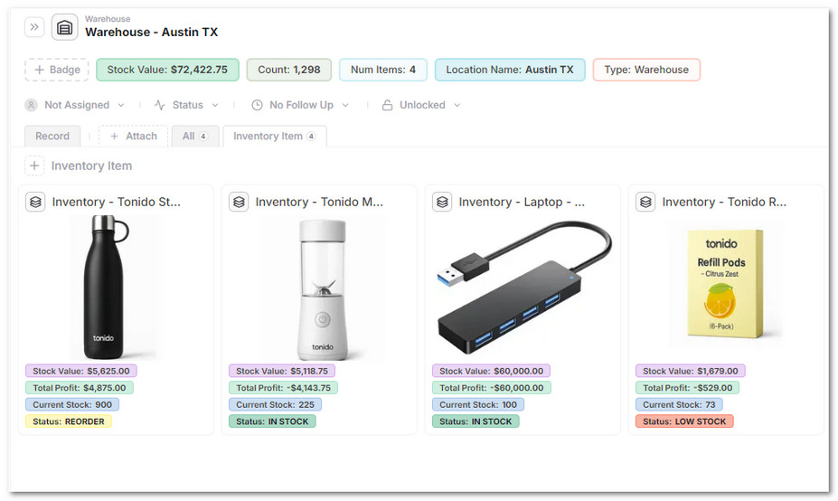Click the Warehouse - Austin TX title
The height and width of the screenshot is (501, 838).
[x=151, y=32]
